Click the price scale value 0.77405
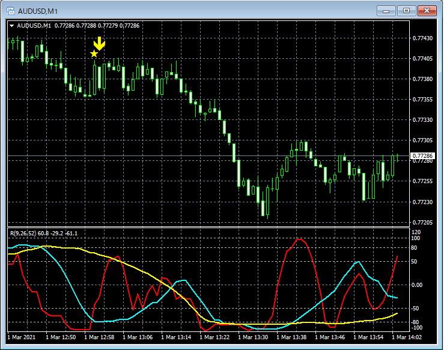This screenshot has width=444, height=350. click(x=422, y=59)
